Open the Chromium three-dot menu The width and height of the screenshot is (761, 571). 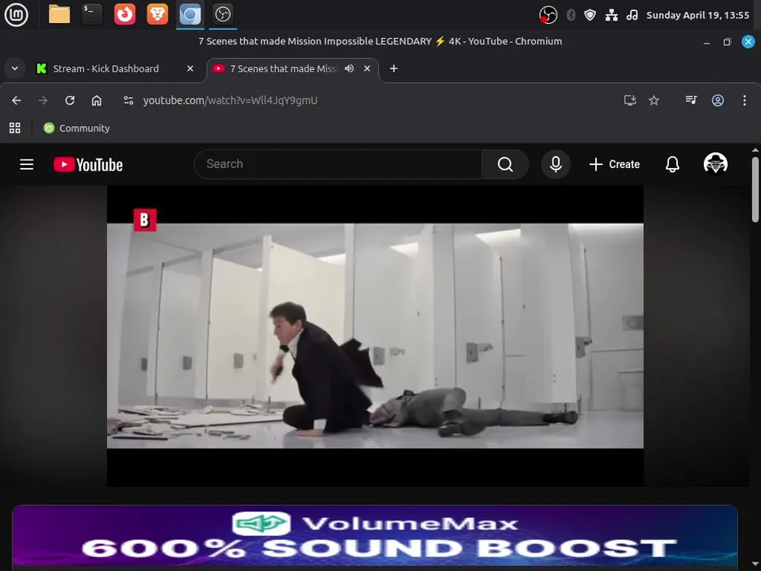744,101
